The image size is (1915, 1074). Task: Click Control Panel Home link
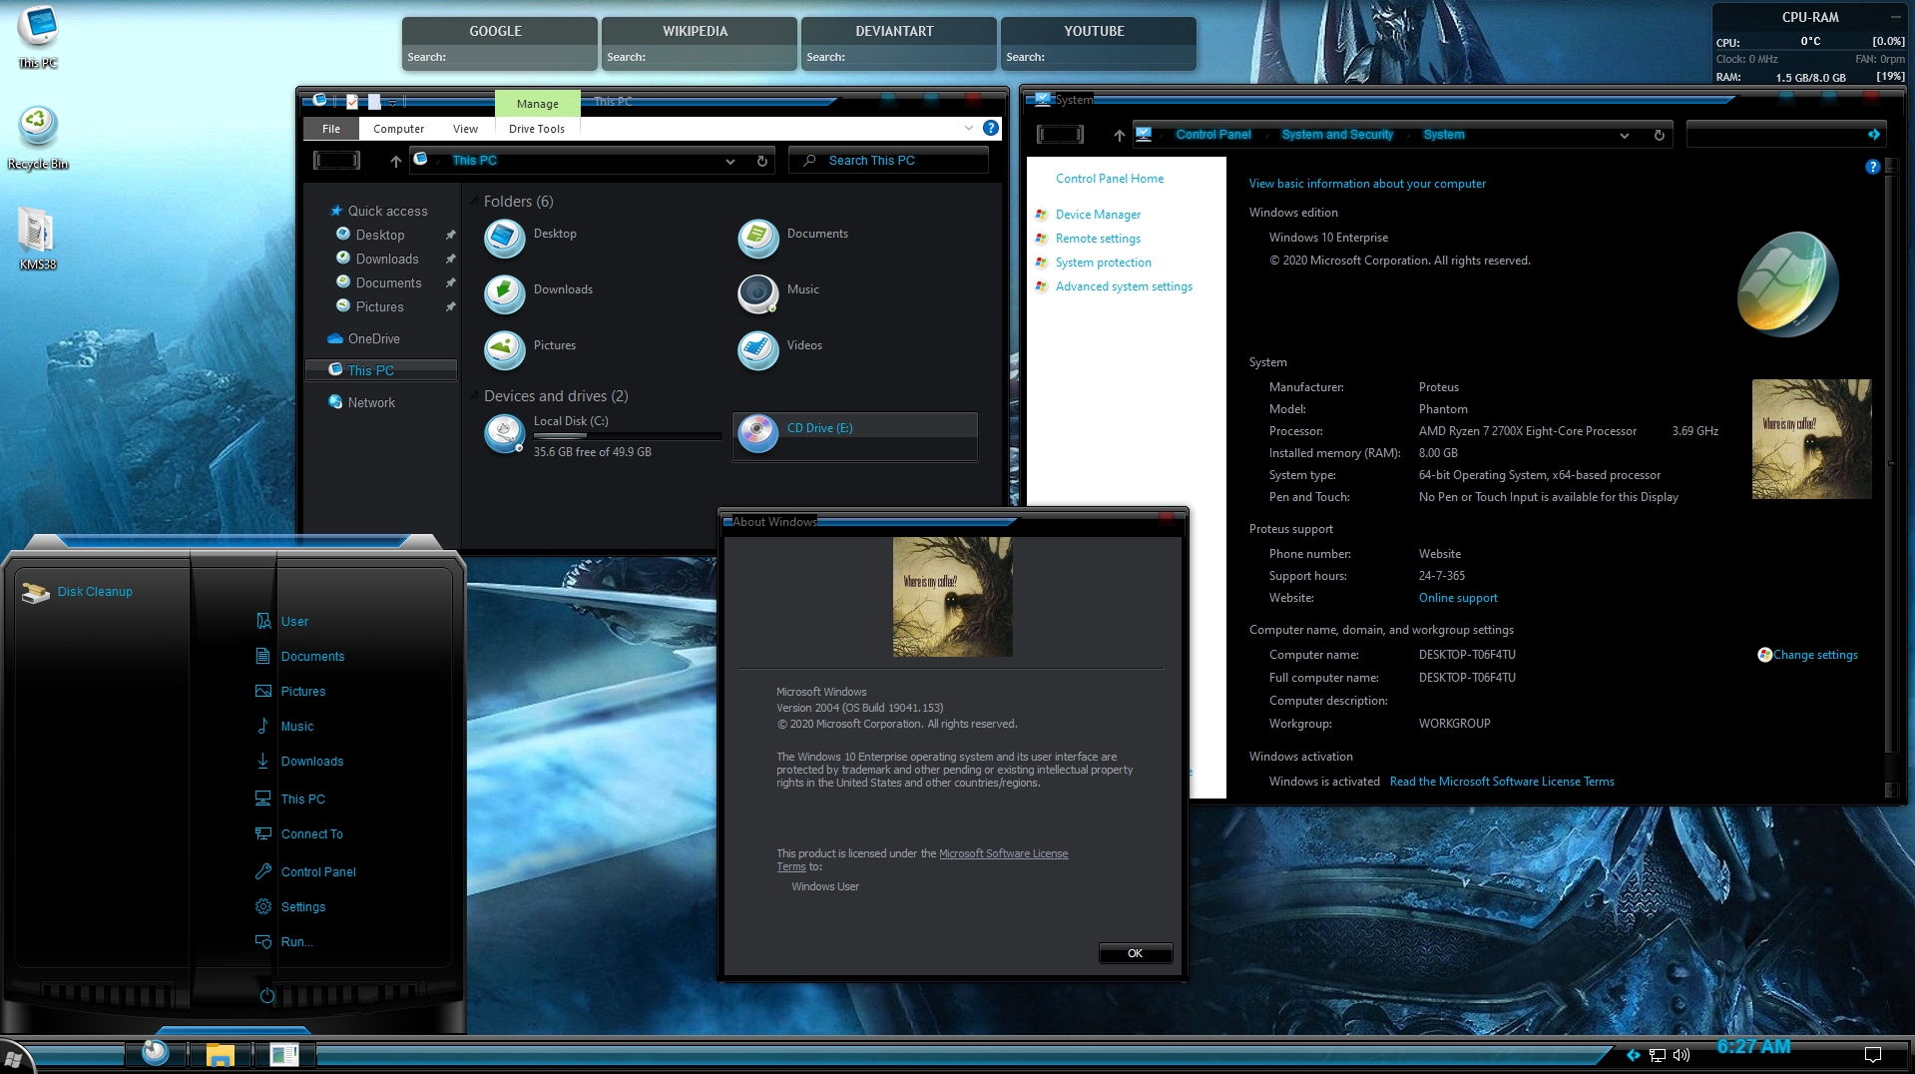(1110, 179)
